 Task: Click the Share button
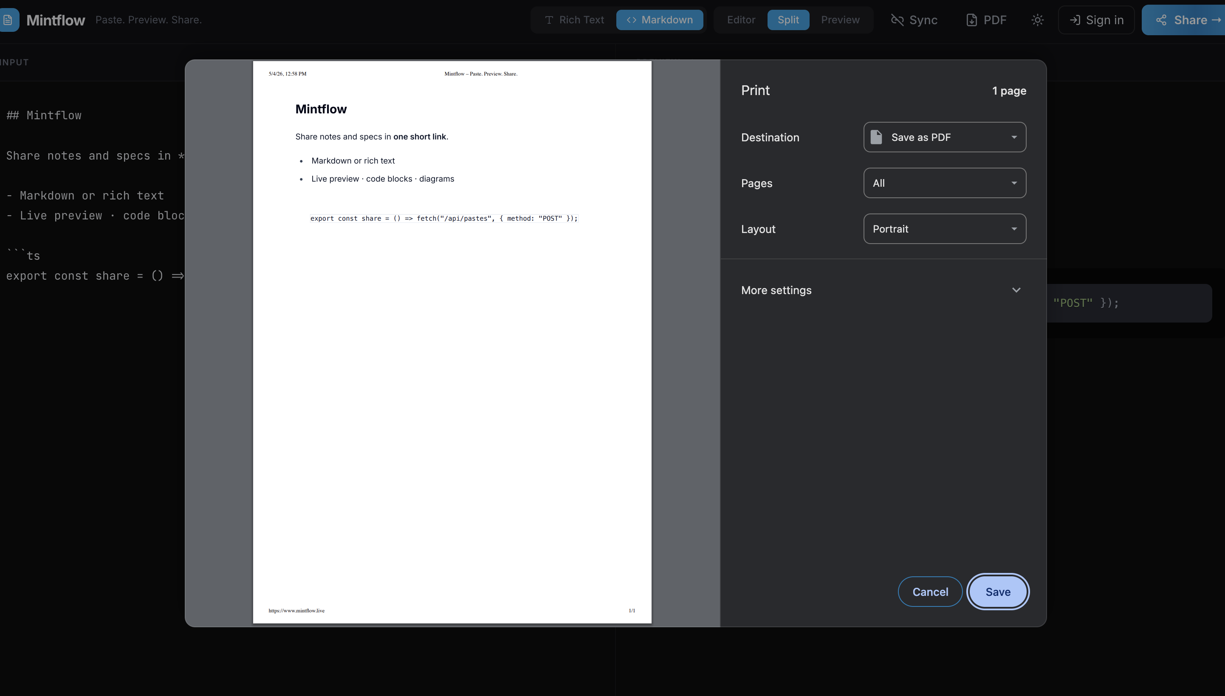point(1183,20)
